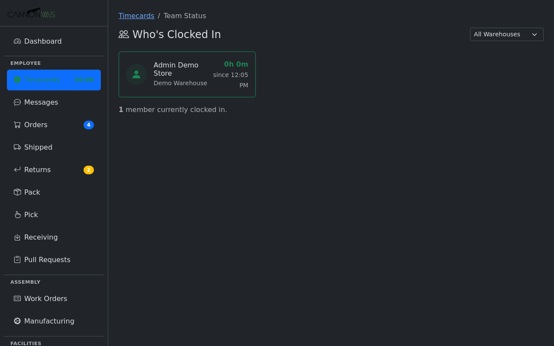Select the Admin Demo Store clocked-in card
Image resolution: width=554 pixels, height=346 pixels.
(187, 74)
